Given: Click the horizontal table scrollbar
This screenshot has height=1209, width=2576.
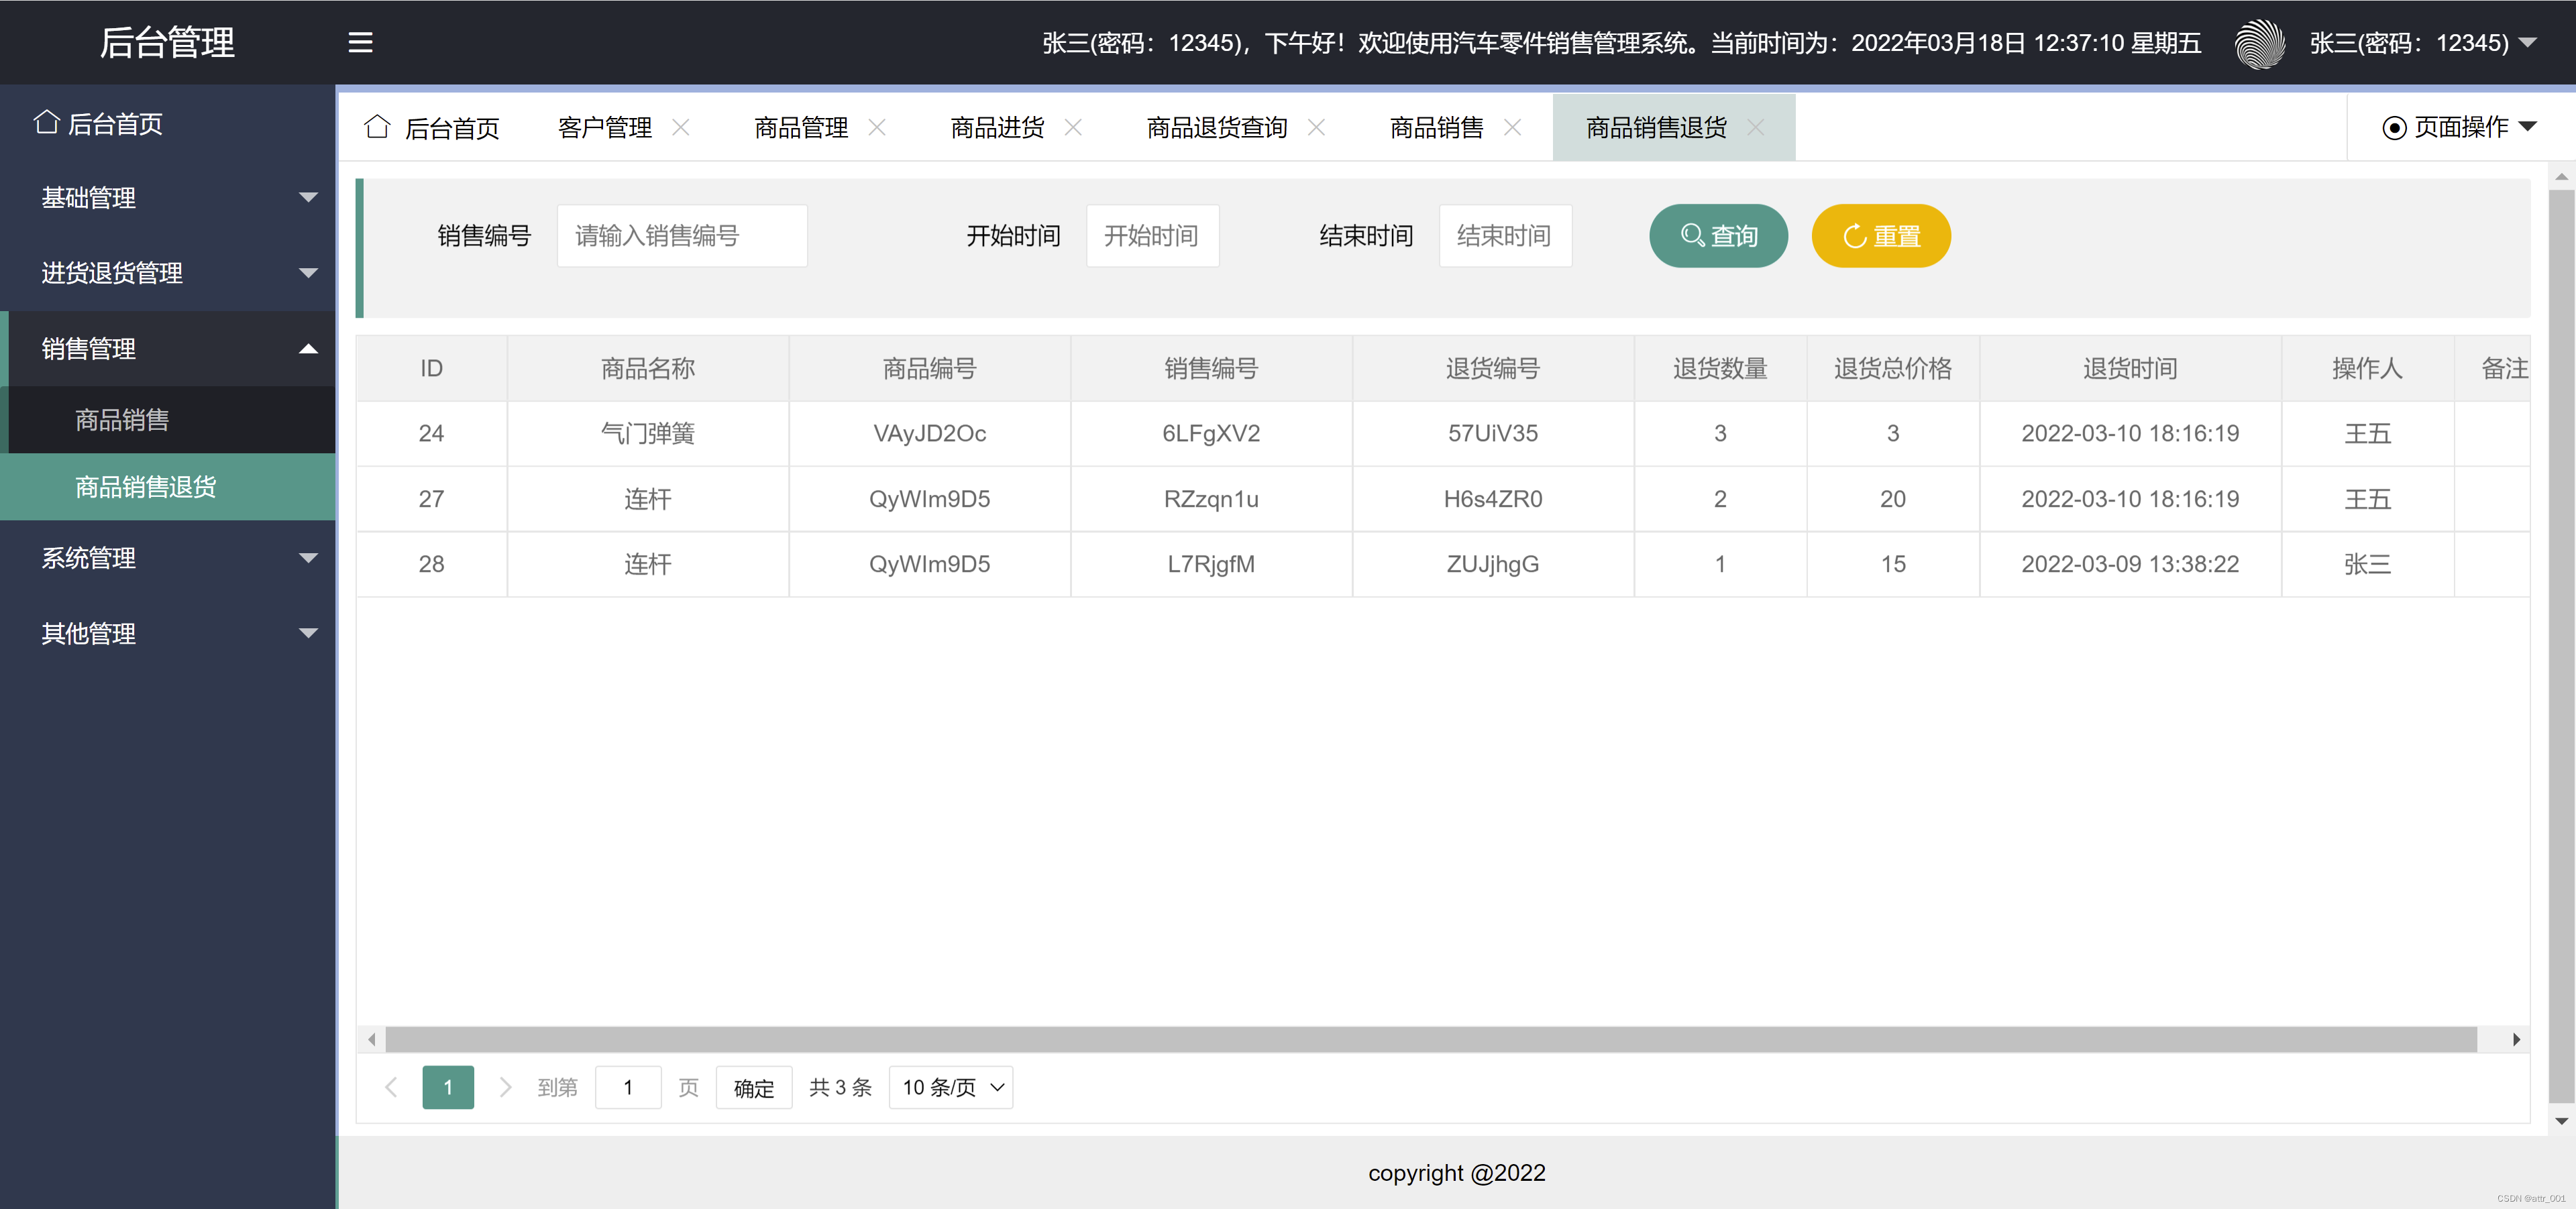Looking at the screenshot, I should [x=1430, y=1039].
